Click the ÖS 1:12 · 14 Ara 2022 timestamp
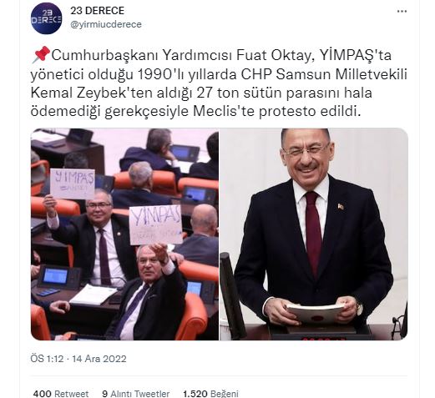This screenshot has height=398, width=435. click(x=78, y=359)
